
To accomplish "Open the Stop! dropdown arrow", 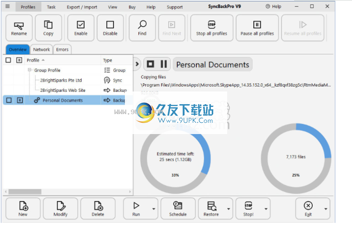I will 266,209.
